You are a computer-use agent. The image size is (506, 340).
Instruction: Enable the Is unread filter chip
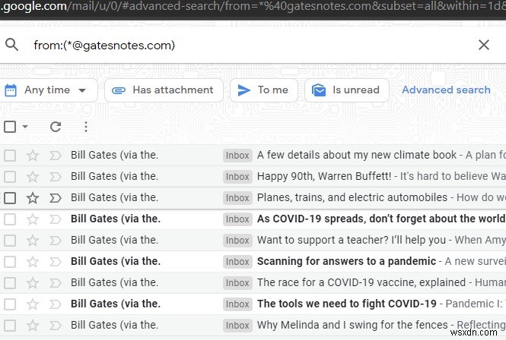(x=346, y=90)
